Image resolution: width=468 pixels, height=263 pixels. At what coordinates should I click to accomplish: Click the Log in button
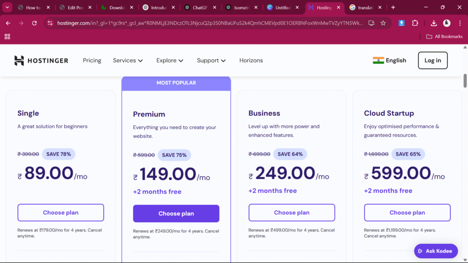[x=432, y=60]
